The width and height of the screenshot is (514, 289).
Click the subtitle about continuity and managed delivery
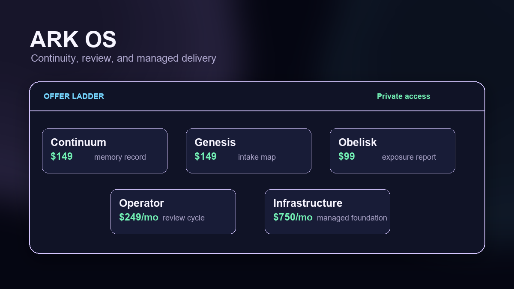pyautogui.click(x=123, y=58)
